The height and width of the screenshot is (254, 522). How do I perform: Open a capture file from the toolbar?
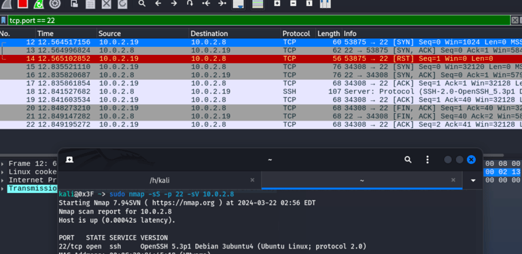74,3
